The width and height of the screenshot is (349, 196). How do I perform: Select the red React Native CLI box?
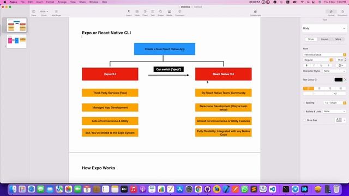pos(223,74)
